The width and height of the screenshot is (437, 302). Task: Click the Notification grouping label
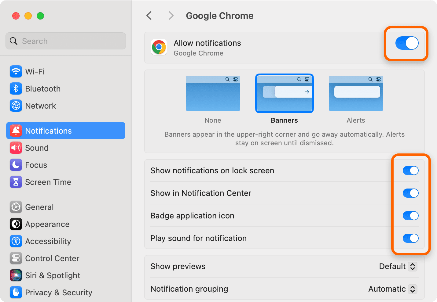click(189, 289)
